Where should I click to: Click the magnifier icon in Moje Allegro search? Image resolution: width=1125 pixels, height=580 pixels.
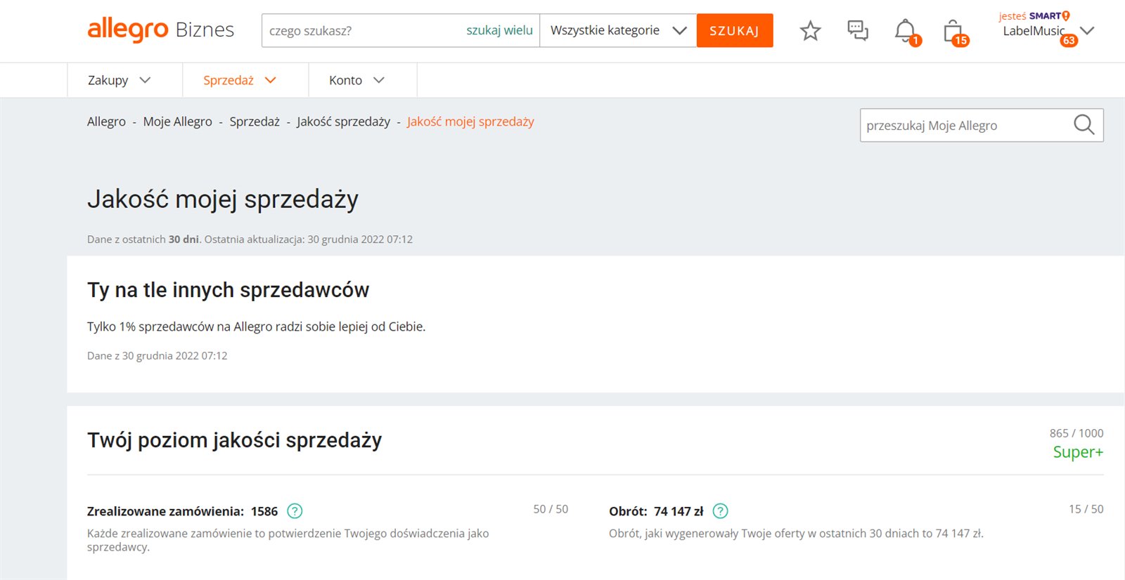[1084, 125]
